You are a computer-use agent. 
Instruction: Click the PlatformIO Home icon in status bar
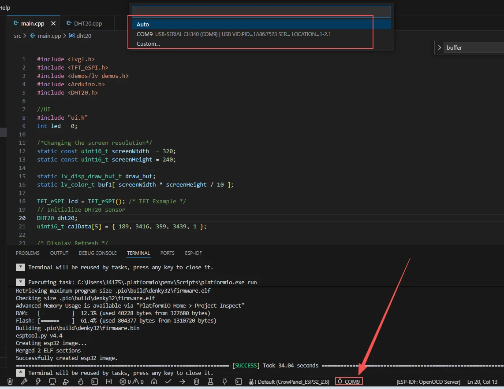tap(154, 382)
